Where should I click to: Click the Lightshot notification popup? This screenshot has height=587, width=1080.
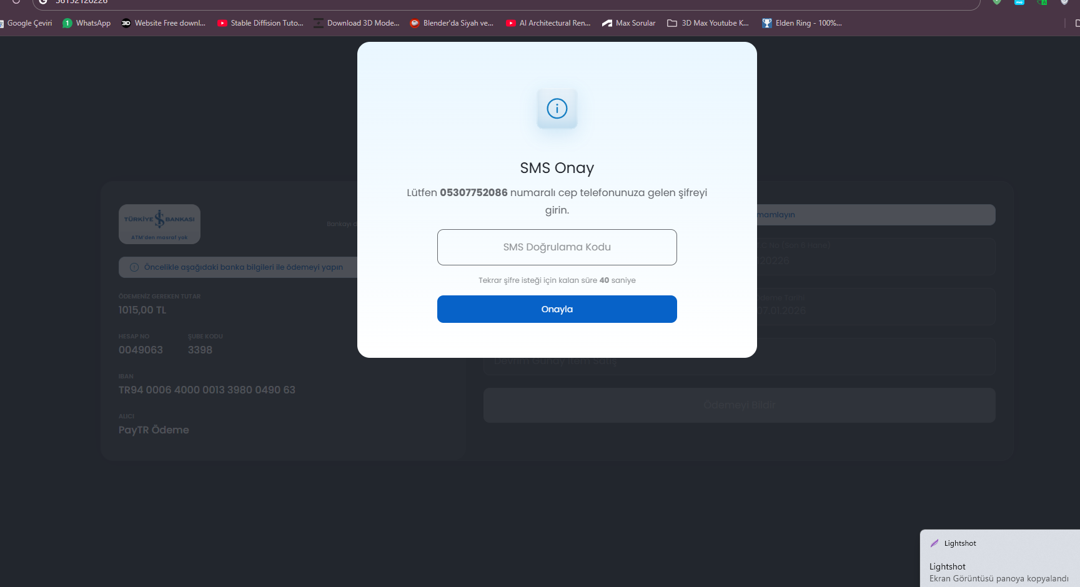(x=1000, y=559)
